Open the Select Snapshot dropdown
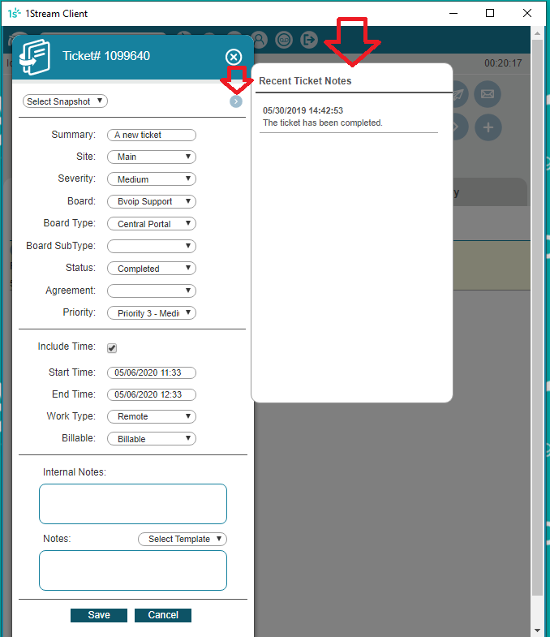Image resolution: width=550 pixels, height=637 pixels. pos(65,101)
